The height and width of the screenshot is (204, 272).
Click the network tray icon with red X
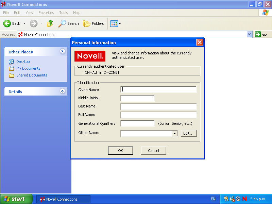[x=232, y=199]
